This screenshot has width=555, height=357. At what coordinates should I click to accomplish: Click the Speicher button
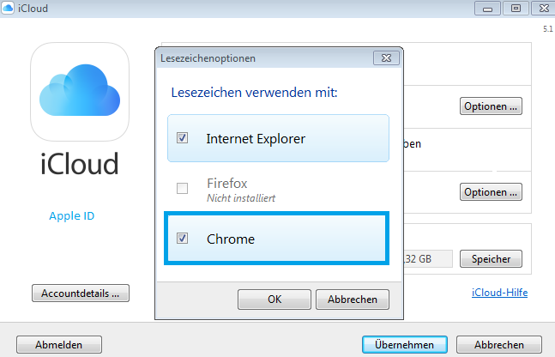(491, 258)
